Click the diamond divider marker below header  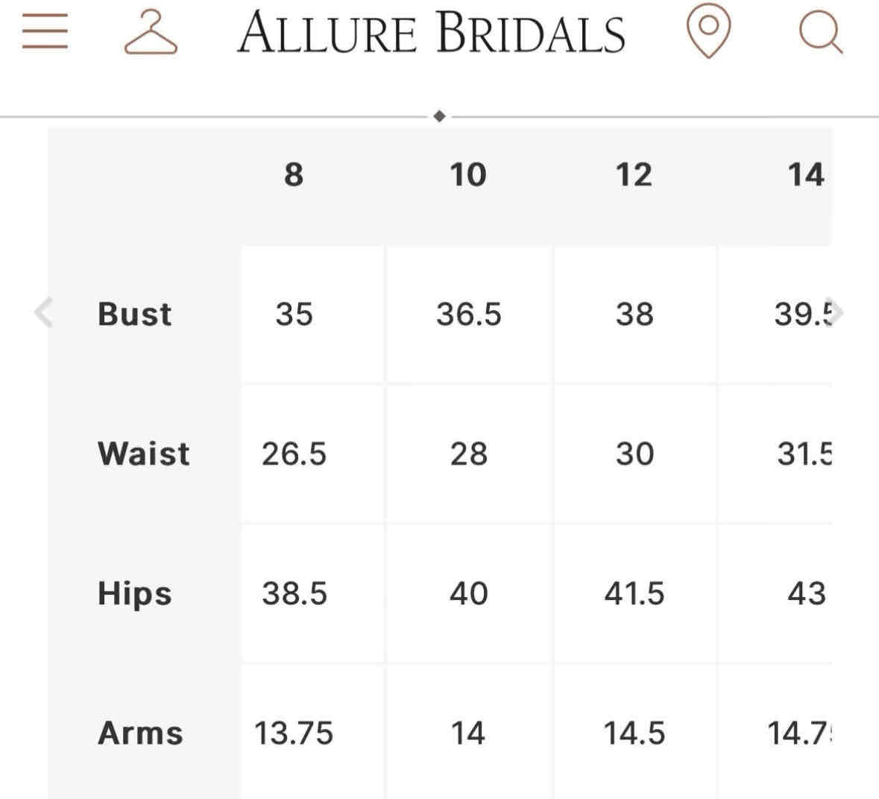tap(439, 116)
